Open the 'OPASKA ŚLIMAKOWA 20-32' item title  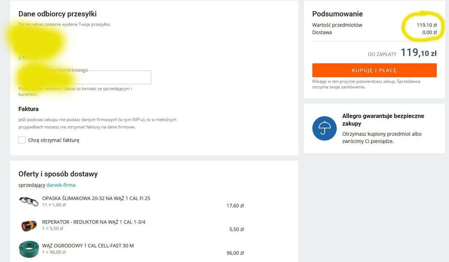pos(96,198)
